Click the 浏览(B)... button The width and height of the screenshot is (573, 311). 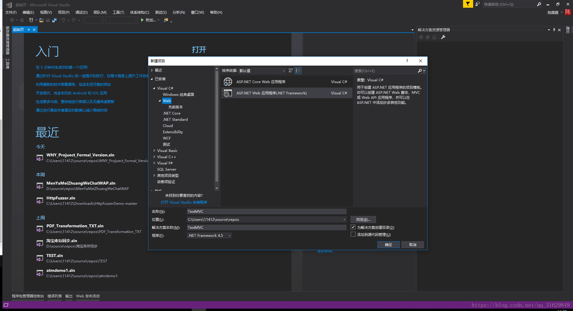click(x=363, y=220)
